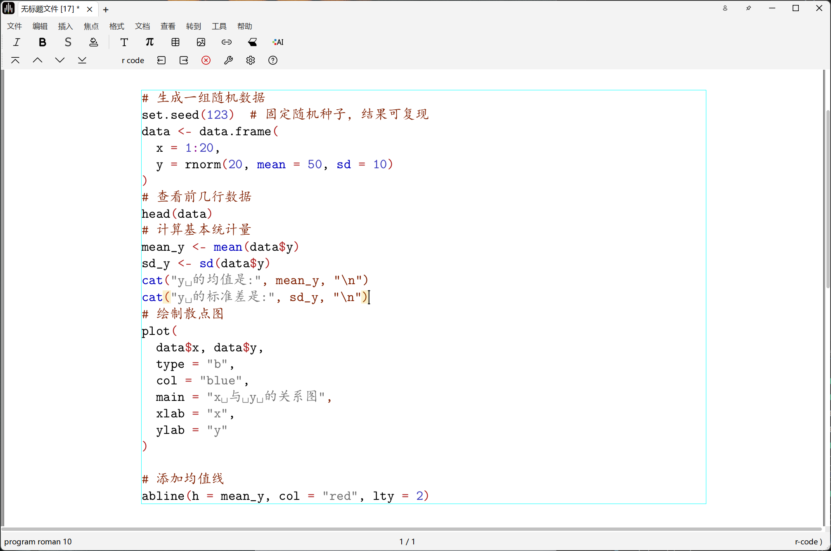Viewport: 831px width, 551px height.
Task: Add a new tab with plus button
Action: [106, 9]
